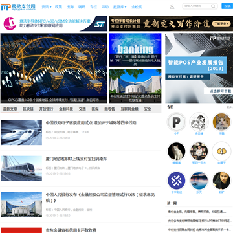Open the man portrait columnist avatar
The height and width of the screenshot is (233, 233).
pyautogui.click(x=221, y=181)
